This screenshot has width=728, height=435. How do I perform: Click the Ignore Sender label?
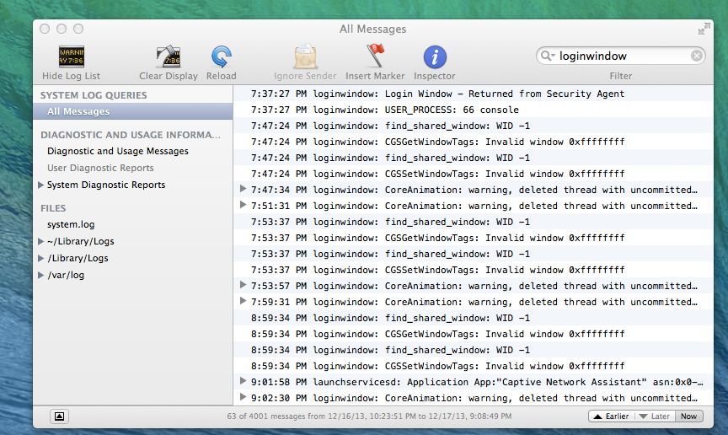(305, 76)
